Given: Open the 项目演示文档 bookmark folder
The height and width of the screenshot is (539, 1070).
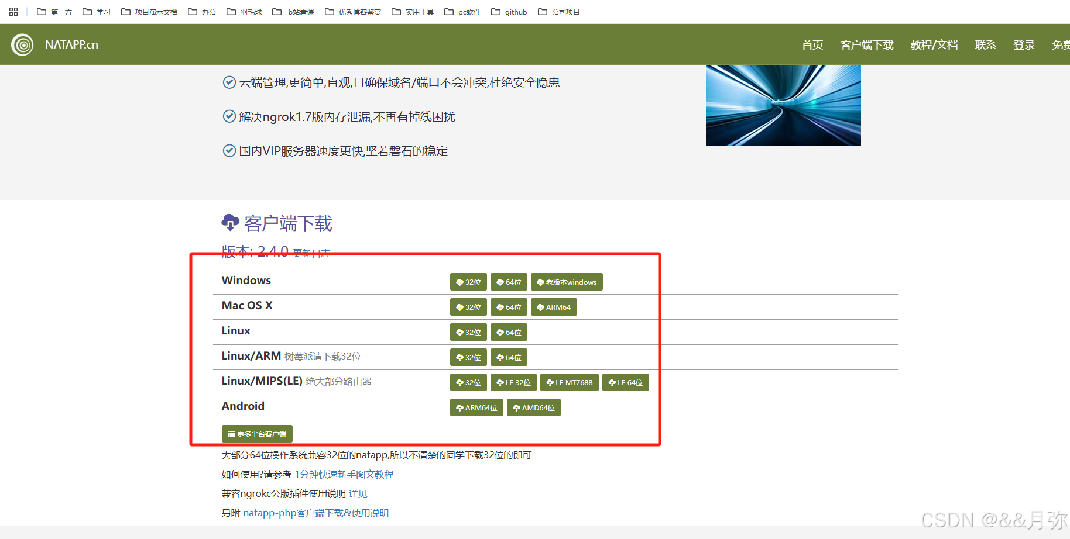Looking at the screenshot, I should (149, 12).
